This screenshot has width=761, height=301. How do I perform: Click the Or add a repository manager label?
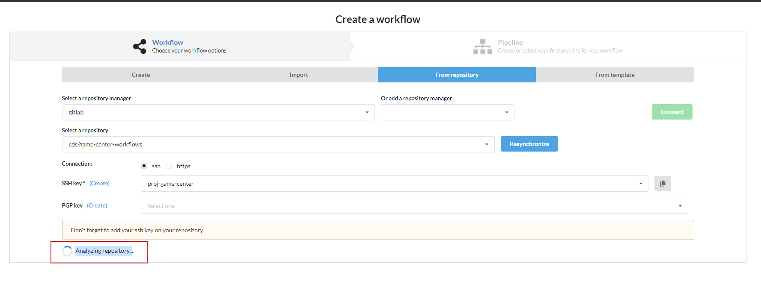tap(416, 98)
